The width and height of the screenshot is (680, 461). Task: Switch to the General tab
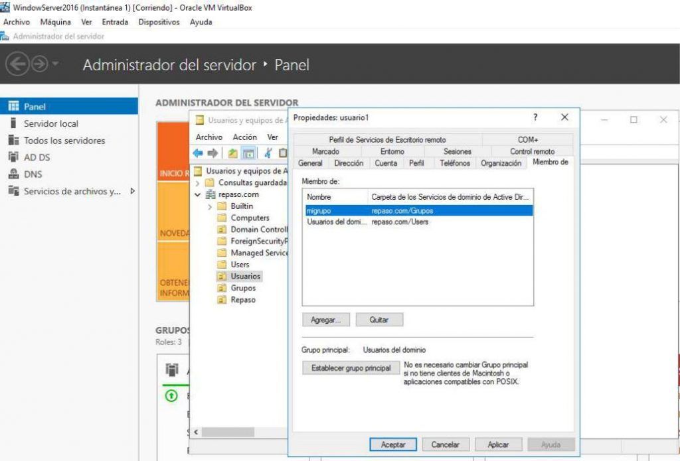(310, 163)
